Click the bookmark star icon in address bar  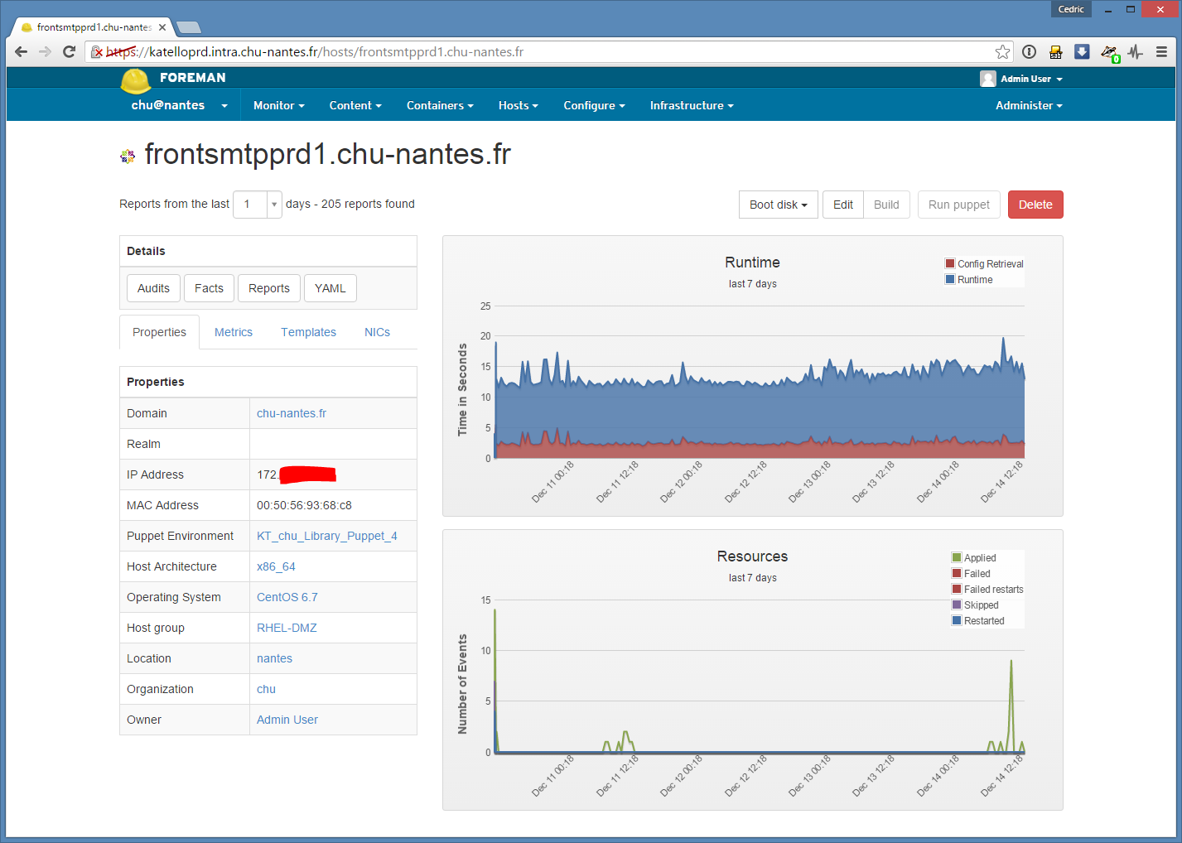[1002, 52]
